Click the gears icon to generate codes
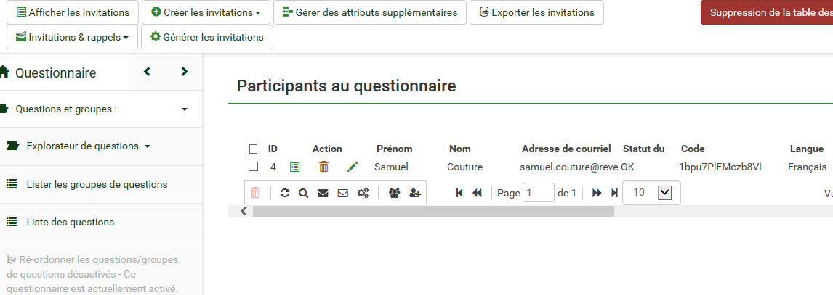833x295 pixels. point(363,194)
